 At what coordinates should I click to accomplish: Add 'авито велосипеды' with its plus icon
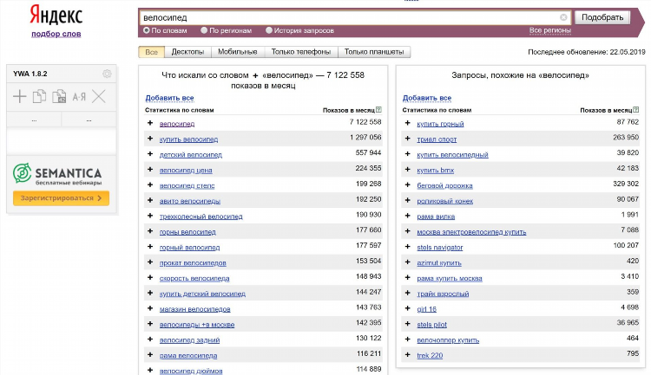click(150, 201)
